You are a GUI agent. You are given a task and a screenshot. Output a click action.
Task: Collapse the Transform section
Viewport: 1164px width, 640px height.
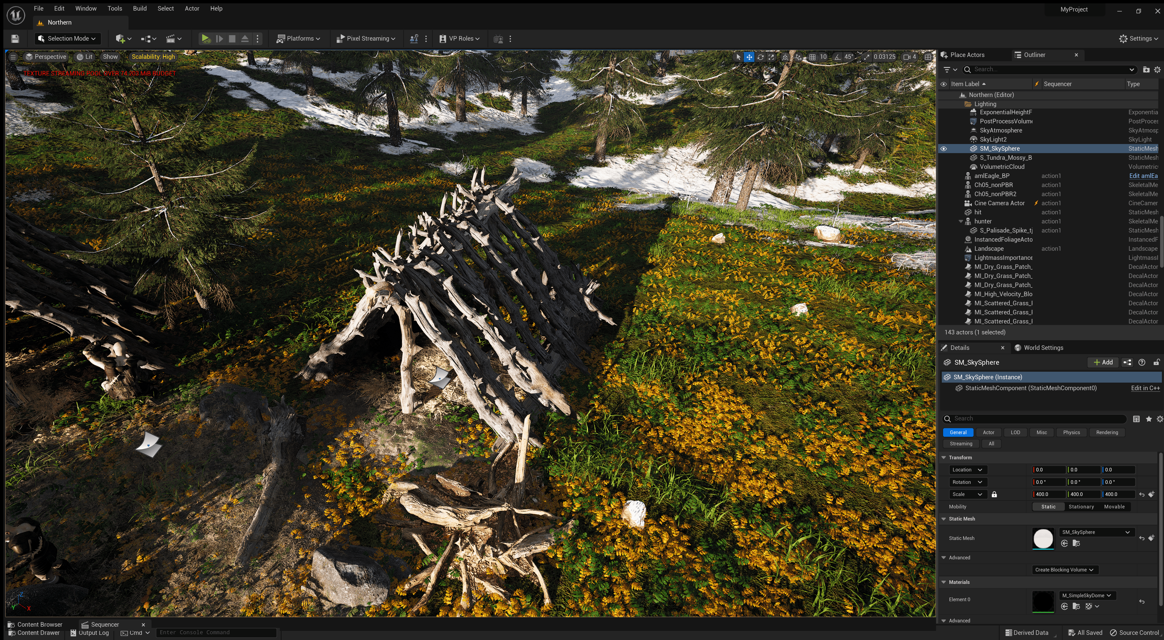pos(944,457)
